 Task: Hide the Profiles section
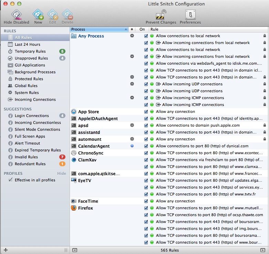click(61, 173)
